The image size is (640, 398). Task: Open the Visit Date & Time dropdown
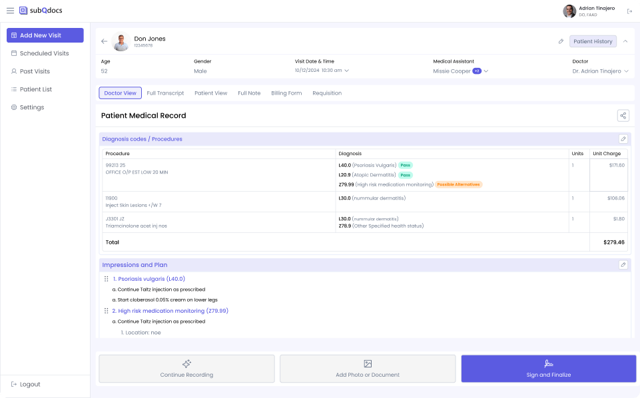point(346,71)
